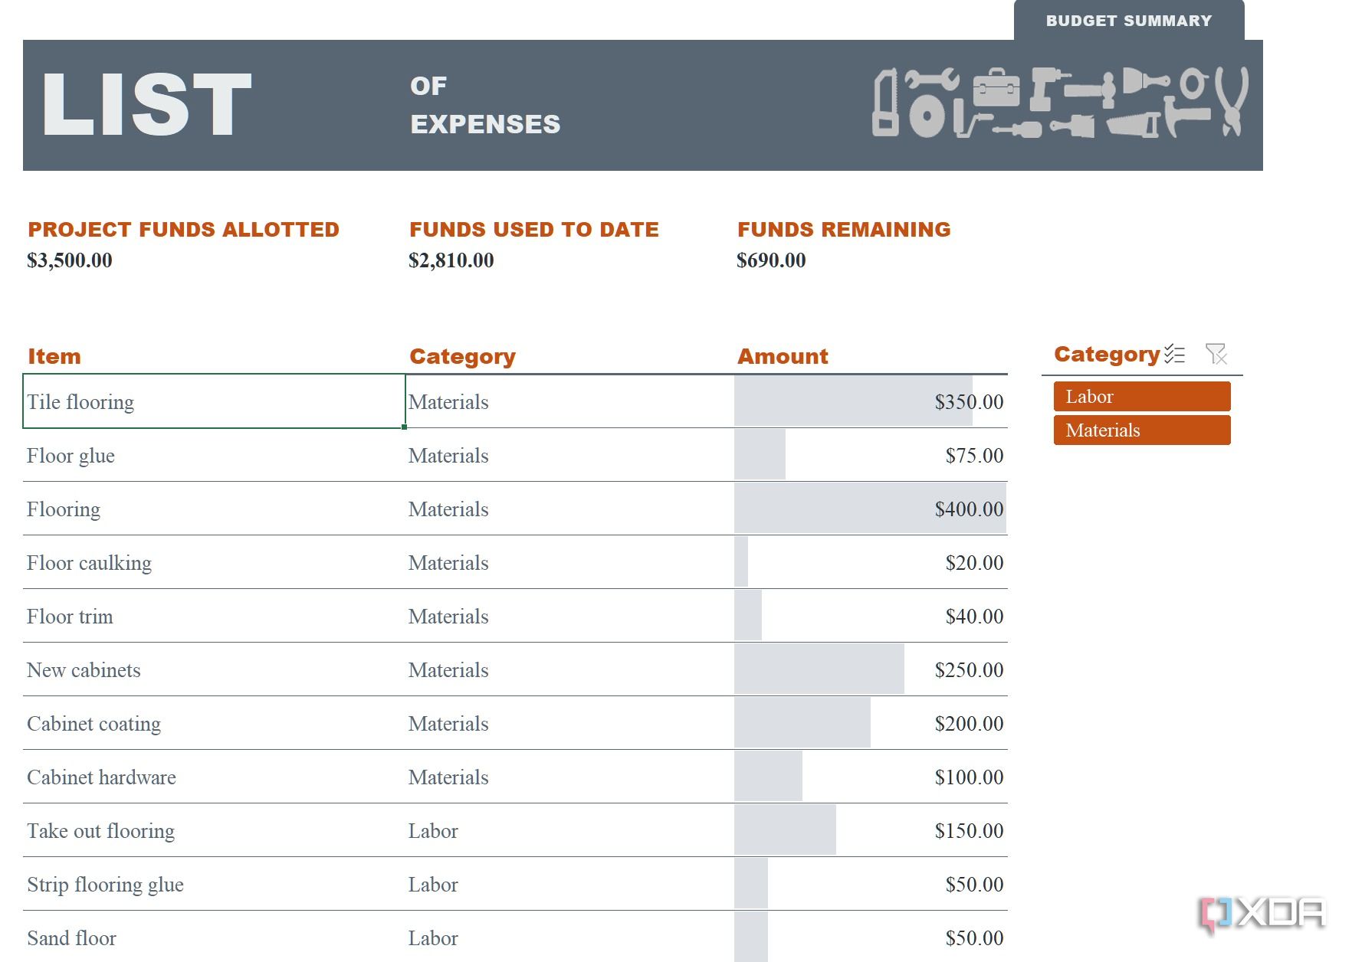The image size is (1352, 962).
Task: Click the circular saw blade icon in the banner
Action: pos(927,115)
